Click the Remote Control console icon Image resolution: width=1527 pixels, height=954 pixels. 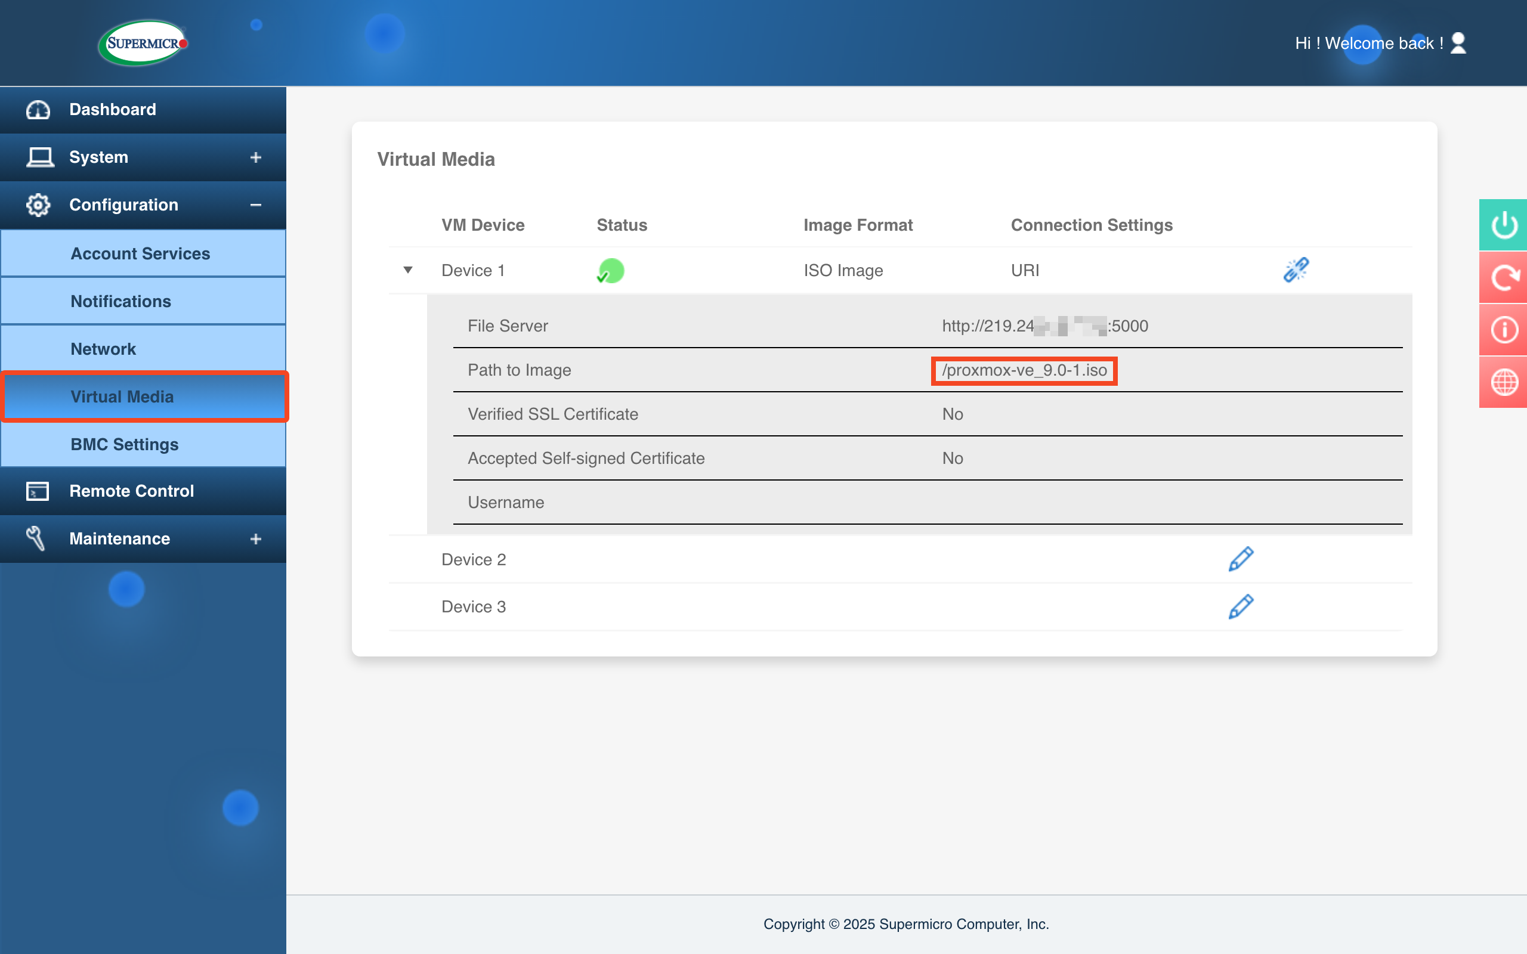pos(37,491)
